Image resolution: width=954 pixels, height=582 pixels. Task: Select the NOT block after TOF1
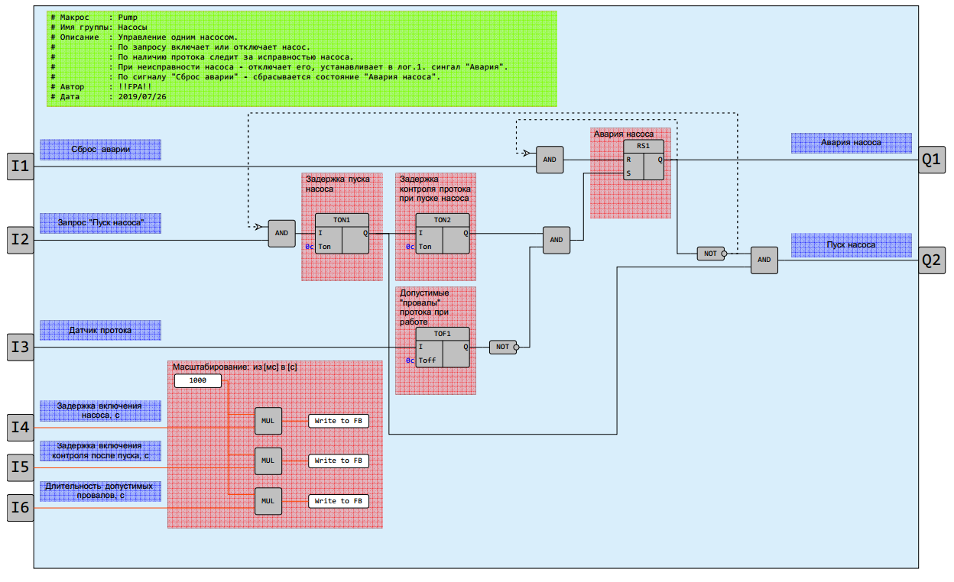click(x=504, y=347)
